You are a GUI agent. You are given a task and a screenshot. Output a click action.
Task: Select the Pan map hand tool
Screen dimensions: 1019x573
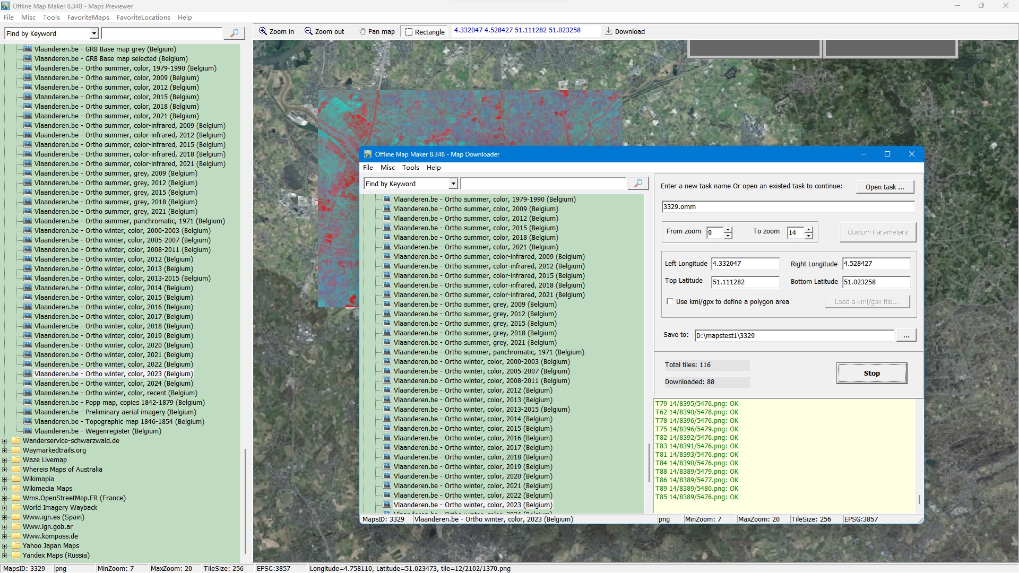[x=362, y=32]
